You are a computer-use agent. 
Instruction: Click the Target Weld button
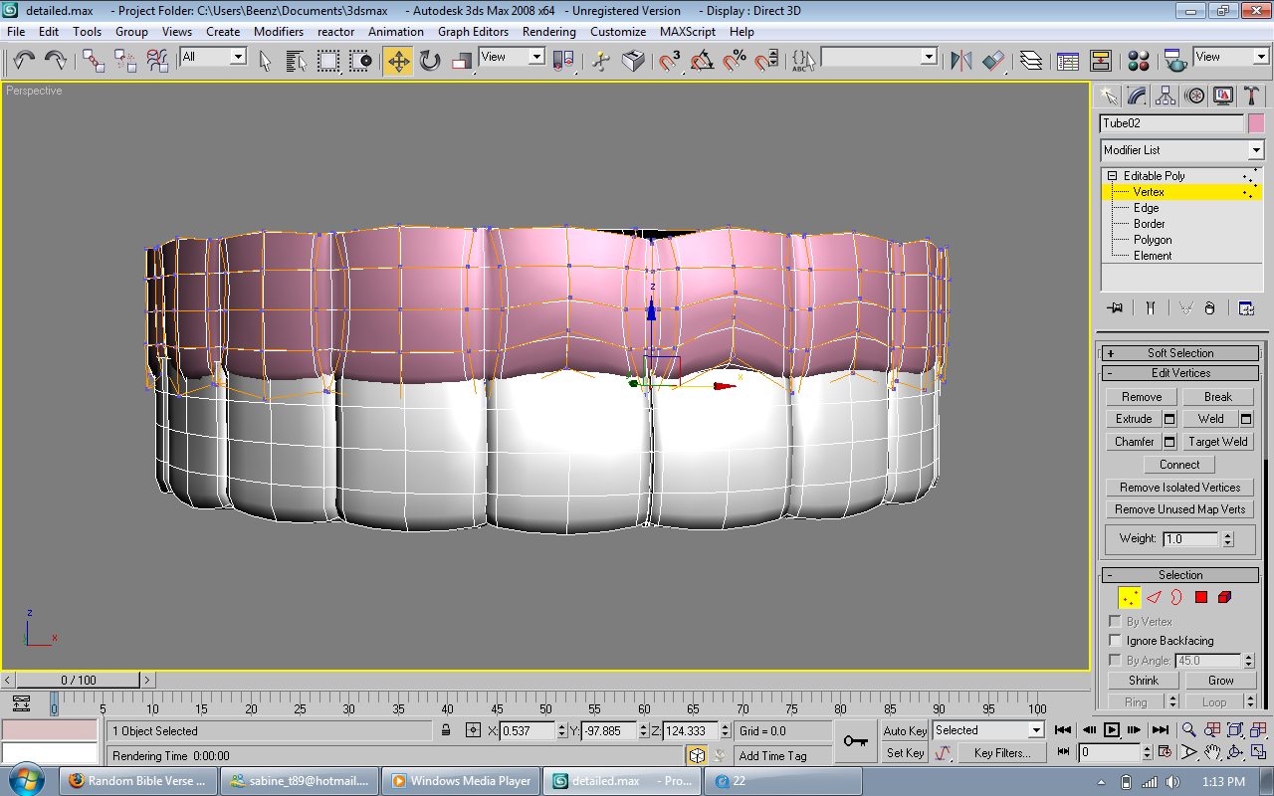[x=1218, y=442]
